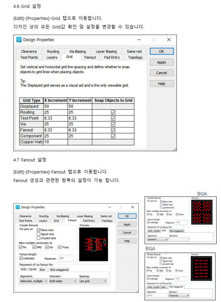221x302 pixels.
Task: Open the disabled Direction dropdown in the upper BGA panel
Action: coord(179,239)
